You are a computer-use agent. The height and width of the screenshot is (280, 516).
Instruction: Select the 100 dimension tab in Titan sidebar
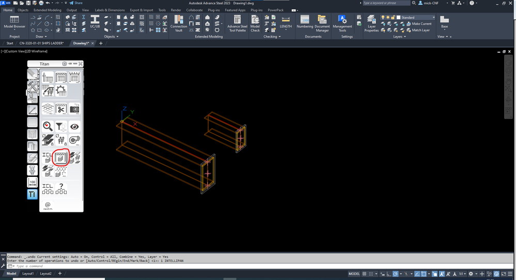(32, 182)
